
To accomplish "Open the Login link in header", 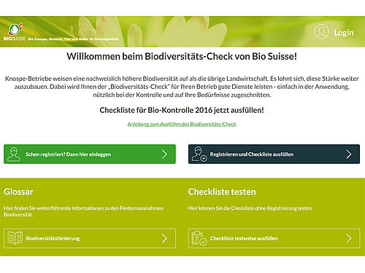I will tap(344, 33).
